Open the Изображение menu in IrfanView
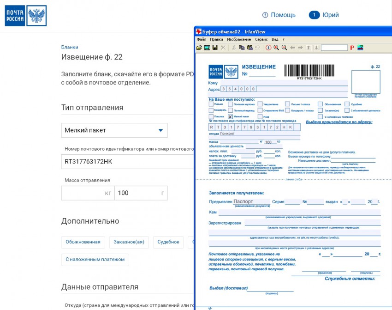 click(x=240, y=40)
